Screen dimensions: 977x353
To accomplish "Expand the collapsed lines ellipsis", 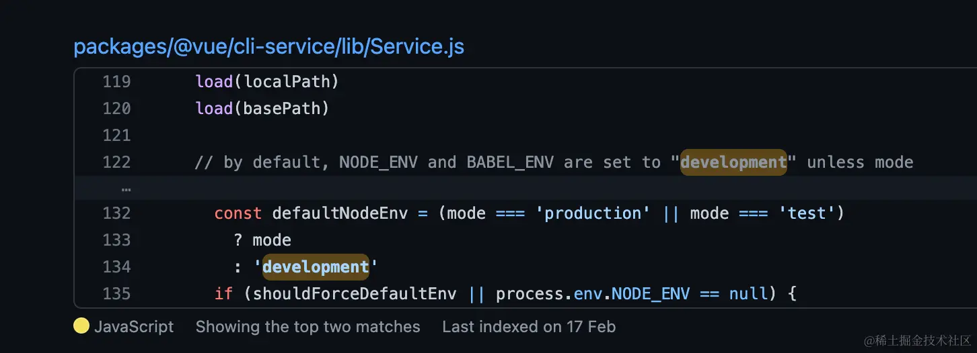I will click(x=126, y=189).
